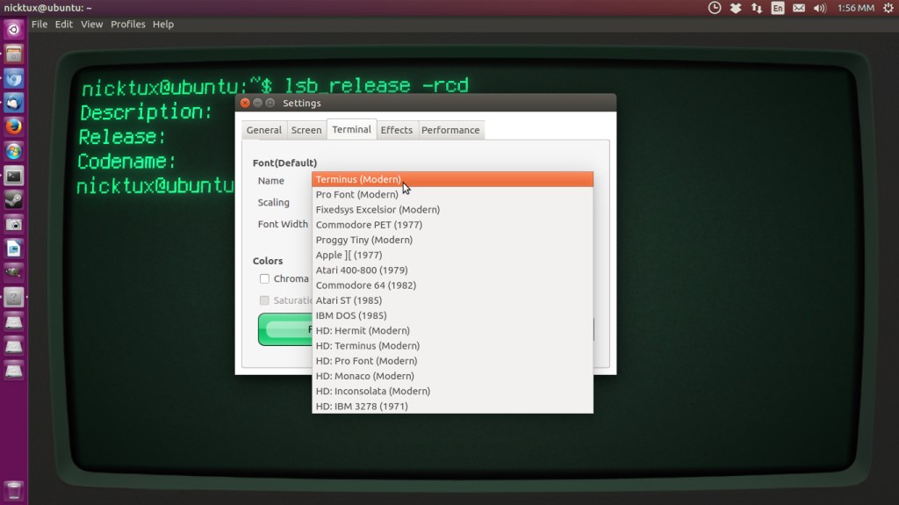
Task: Open the clock indicator in top panel
Action: click(715, 7)
